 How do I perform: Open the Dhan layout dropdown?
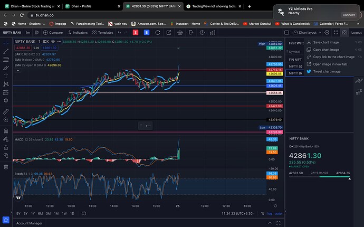pos(307,33)
